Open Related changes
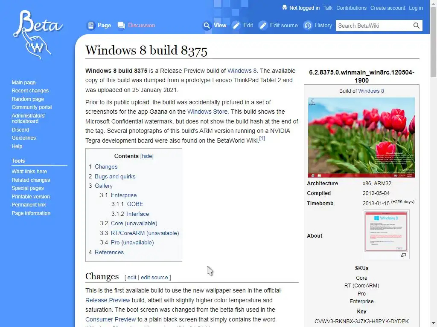Viewport: 437px width, 327px height. pos(31,180)
